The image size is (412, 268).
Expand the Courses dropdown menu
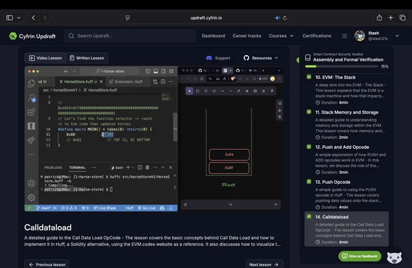point(281,36)
